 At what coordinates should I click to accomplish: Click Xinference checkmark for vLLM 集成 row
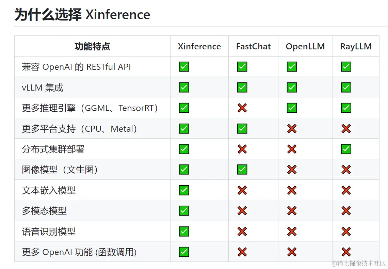point(184,88)
